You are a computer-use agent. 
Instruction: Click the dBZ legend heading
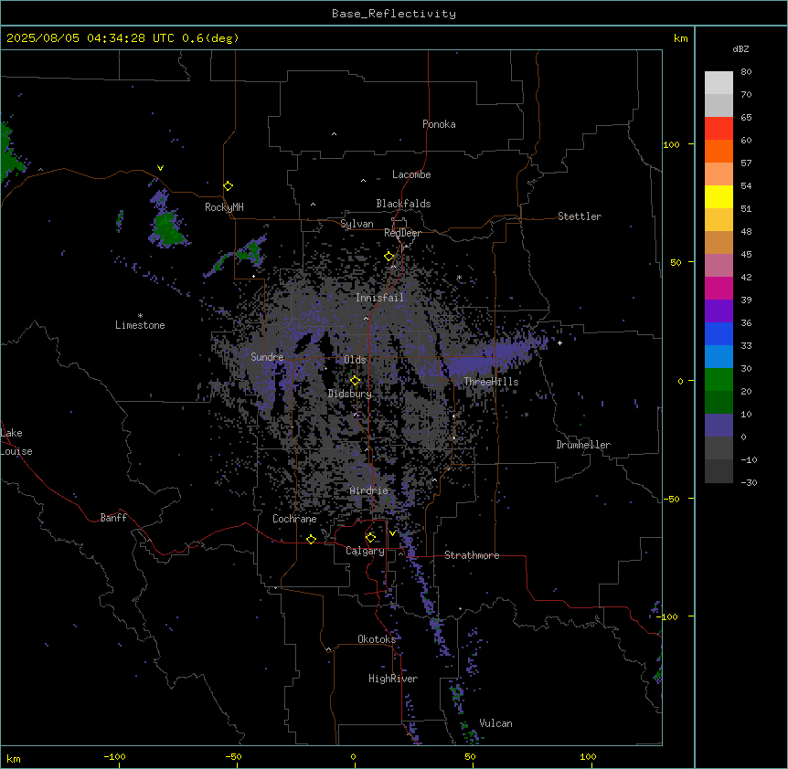tap(740, 48)
